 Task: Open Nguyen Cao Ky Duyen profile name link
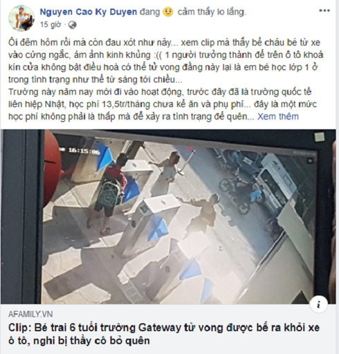[x=89, y=12]
